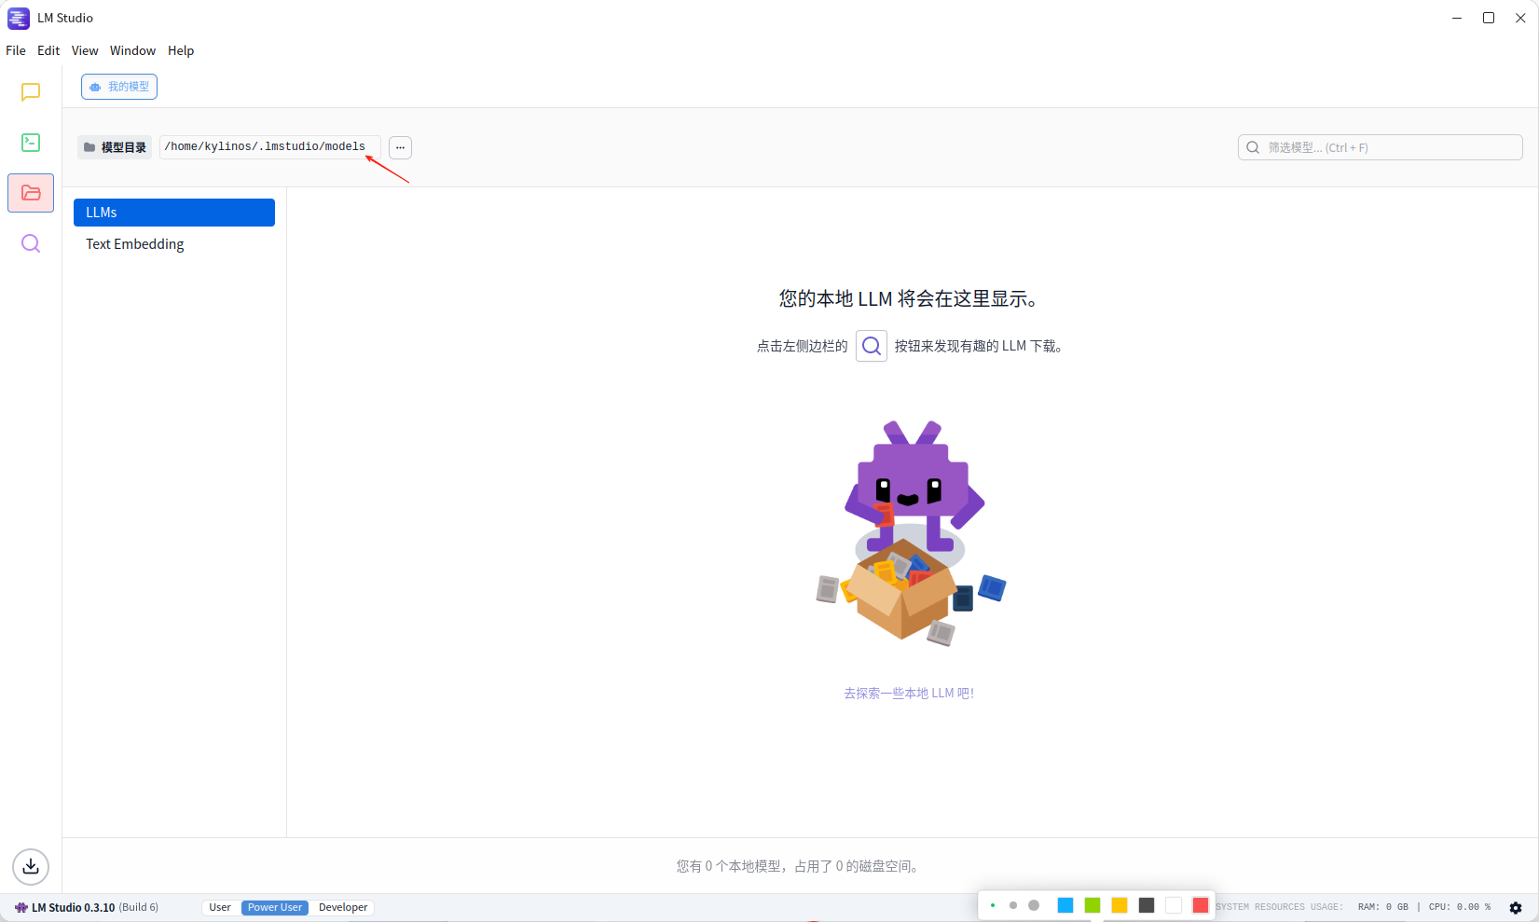Open the File menu
Image resolution: width=1539 pixels, height=922 pixels.
tap(16, 50)
